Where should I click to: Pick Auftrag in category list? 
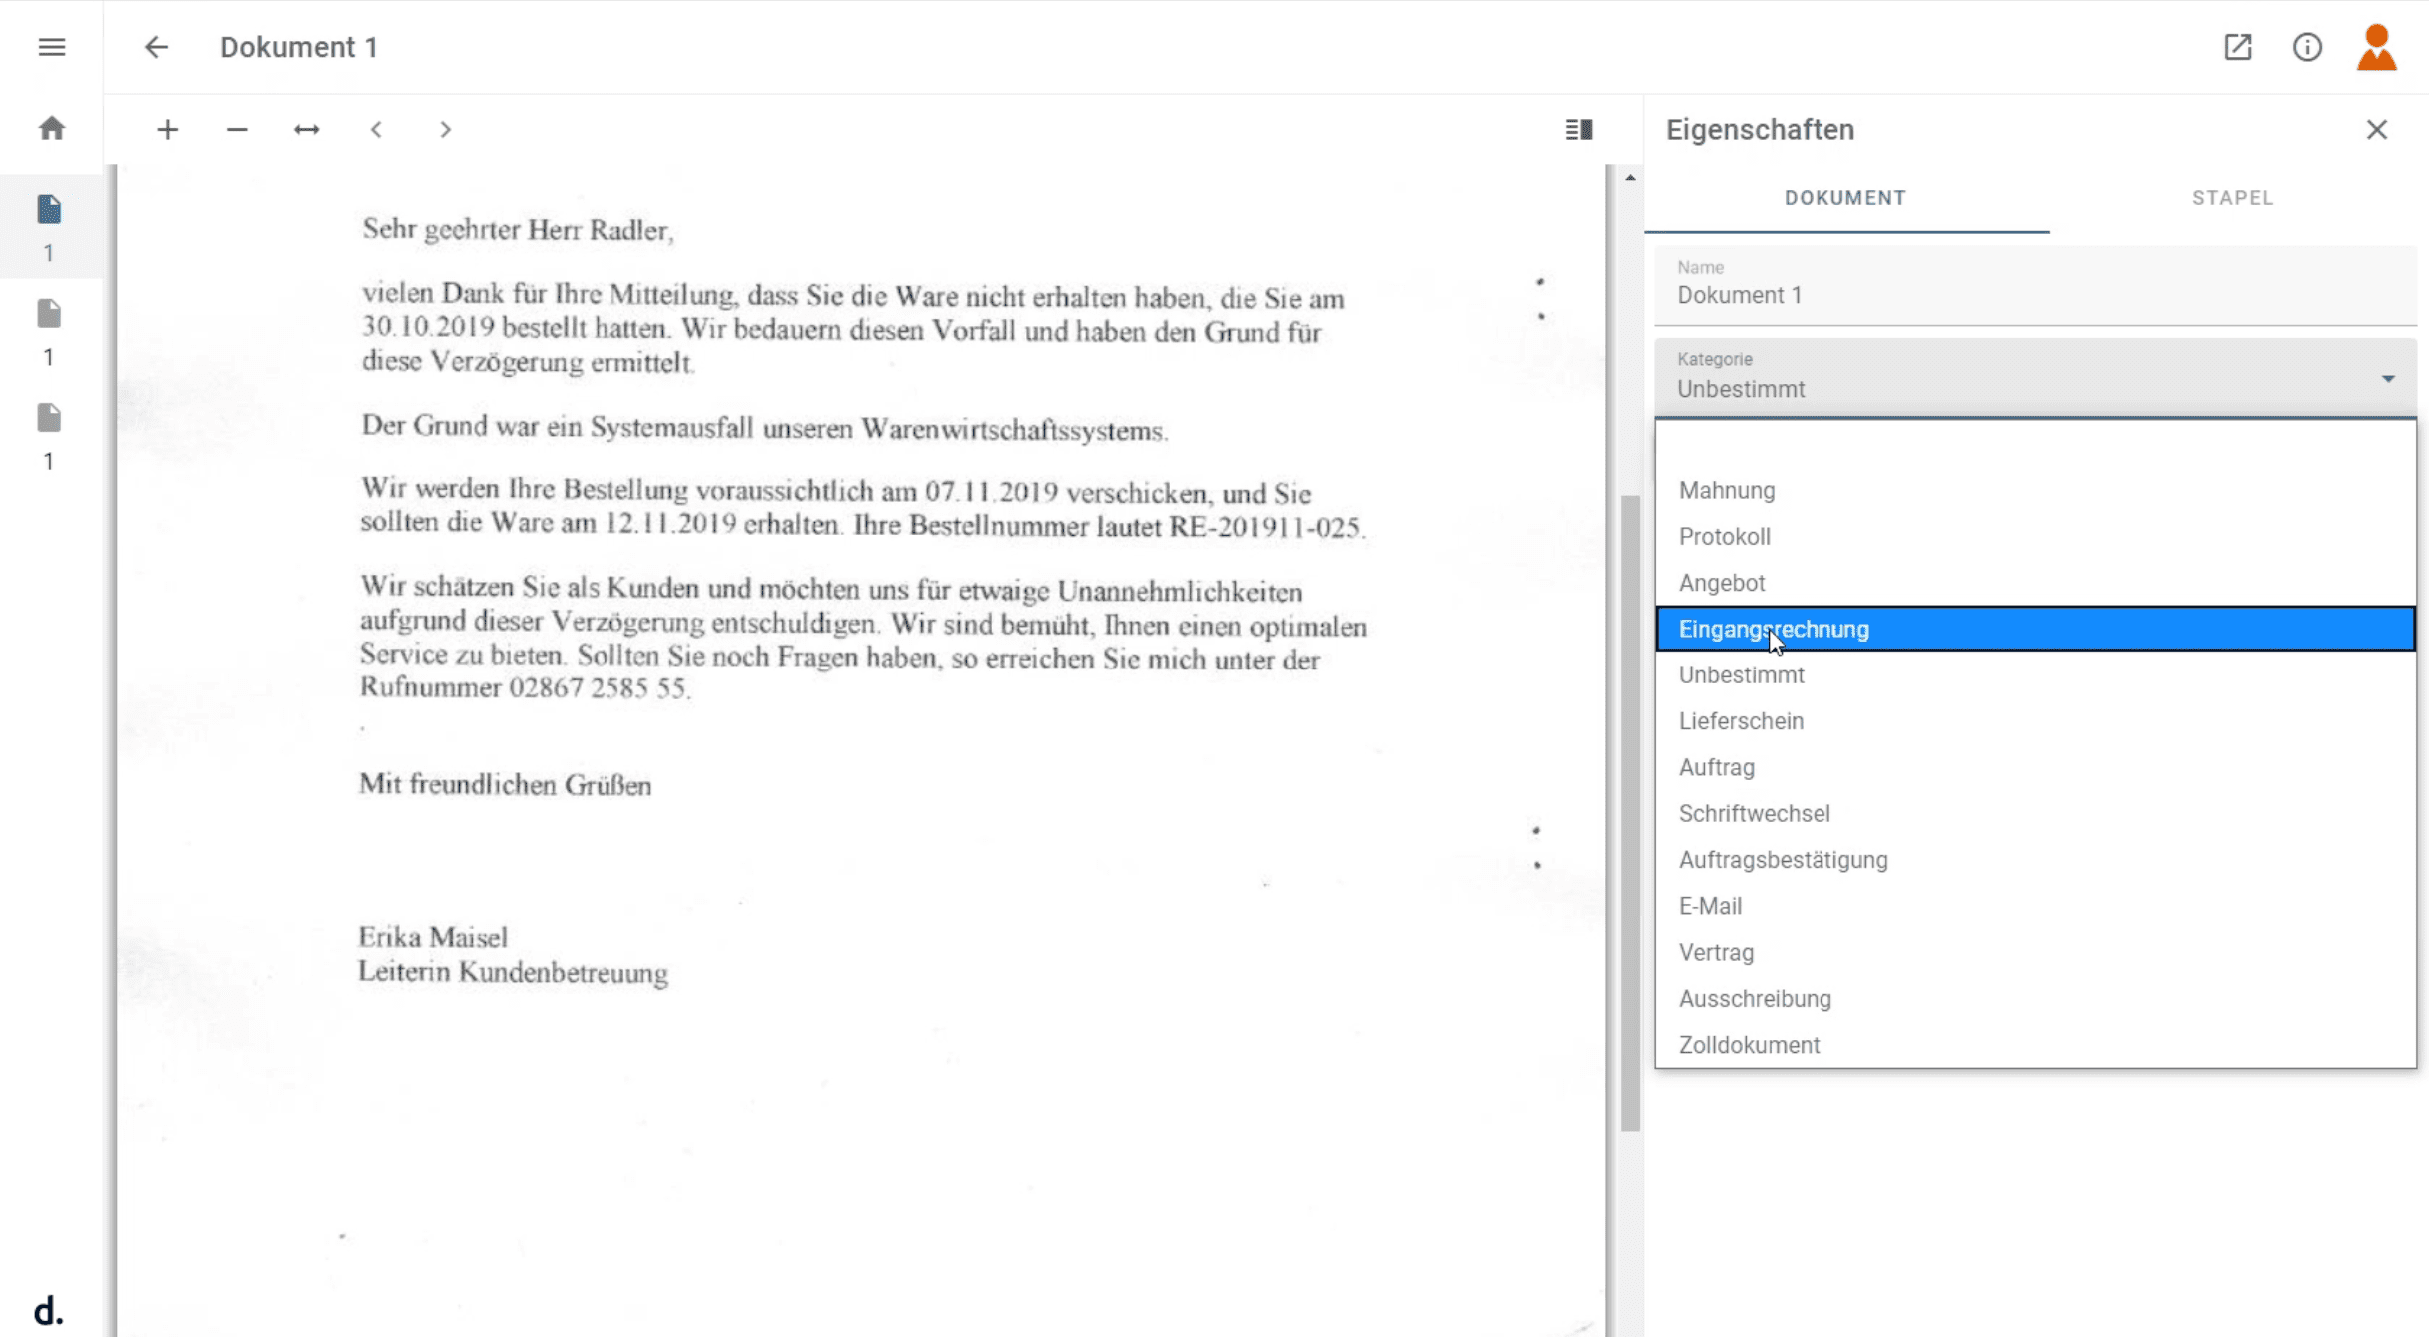[x=2035, y=767]
